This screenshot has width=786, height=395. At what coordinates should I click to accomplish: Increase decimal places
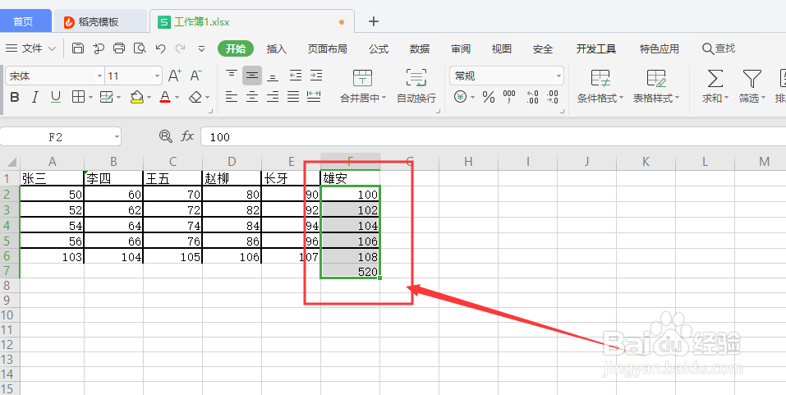[532, 97]
